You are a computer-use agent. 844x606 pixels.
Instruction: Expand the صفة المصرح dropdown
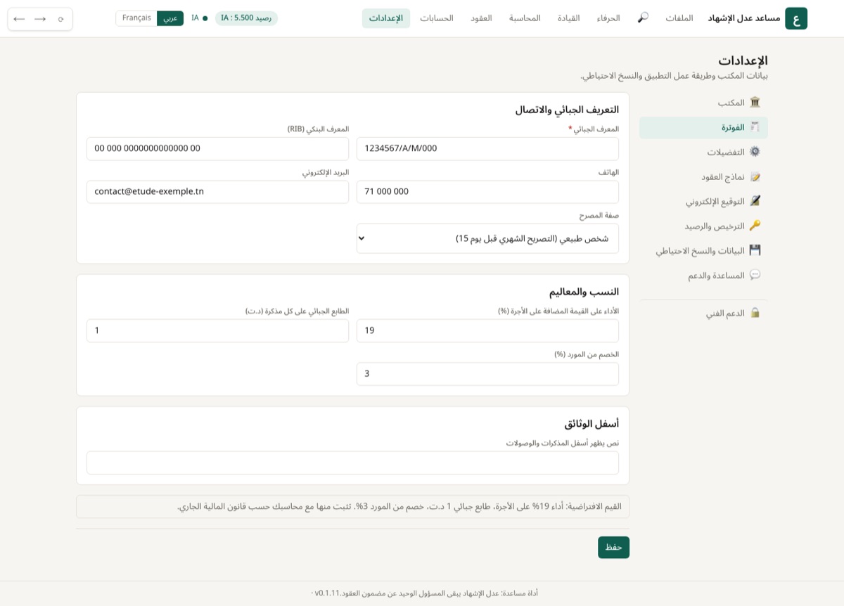(487, 238)
